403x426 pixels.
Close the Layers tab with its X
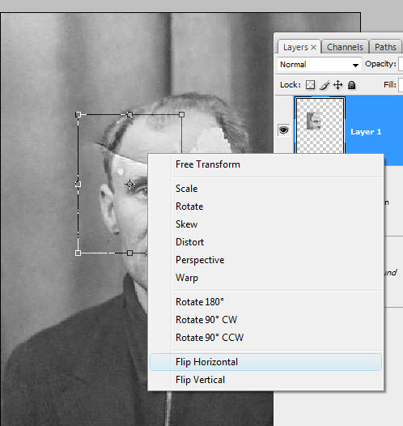point(314,48)
